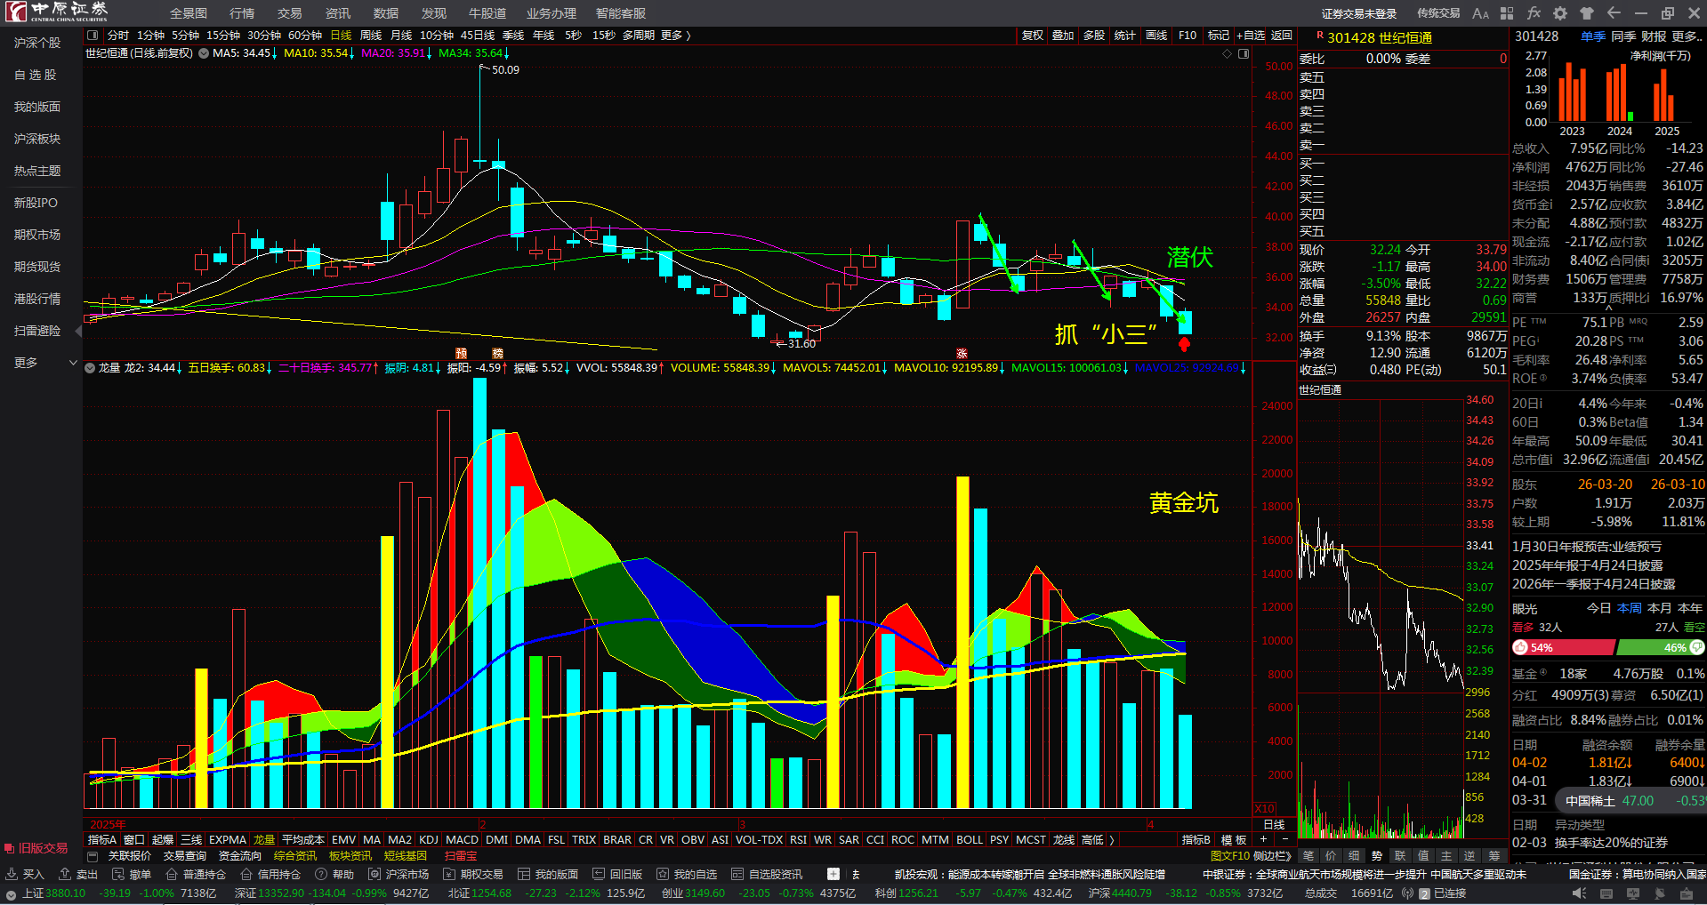The height and width of the screenshot is (905, 1707).
Task: Click 证券交易未登录 login link
Action: (1359, 13)
